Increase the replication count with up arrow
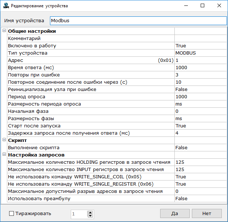The width and height of the screenshot is (228, 222). coord(90,212)
